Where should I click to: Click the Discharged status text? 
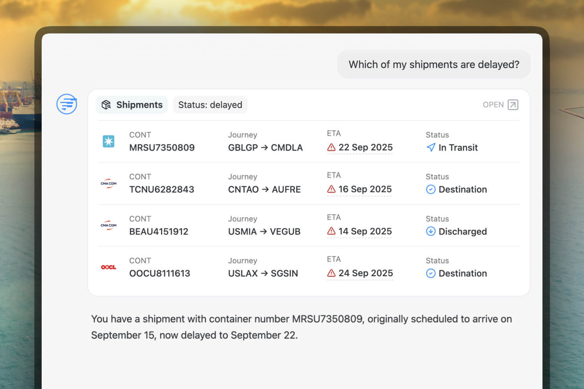click(463, 231)
